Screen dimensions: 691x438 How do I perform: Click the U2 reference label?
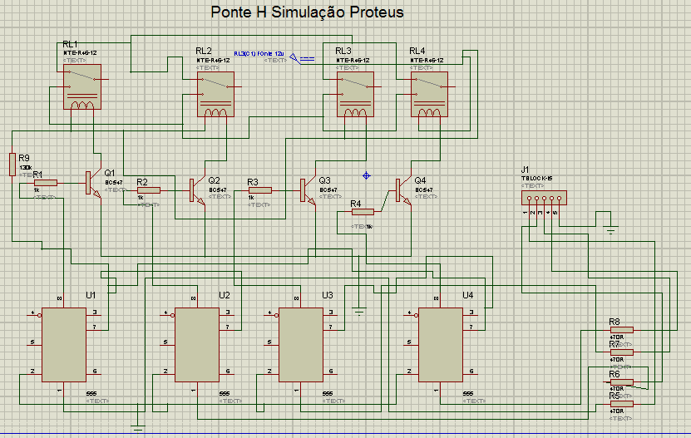pos(225,295)
